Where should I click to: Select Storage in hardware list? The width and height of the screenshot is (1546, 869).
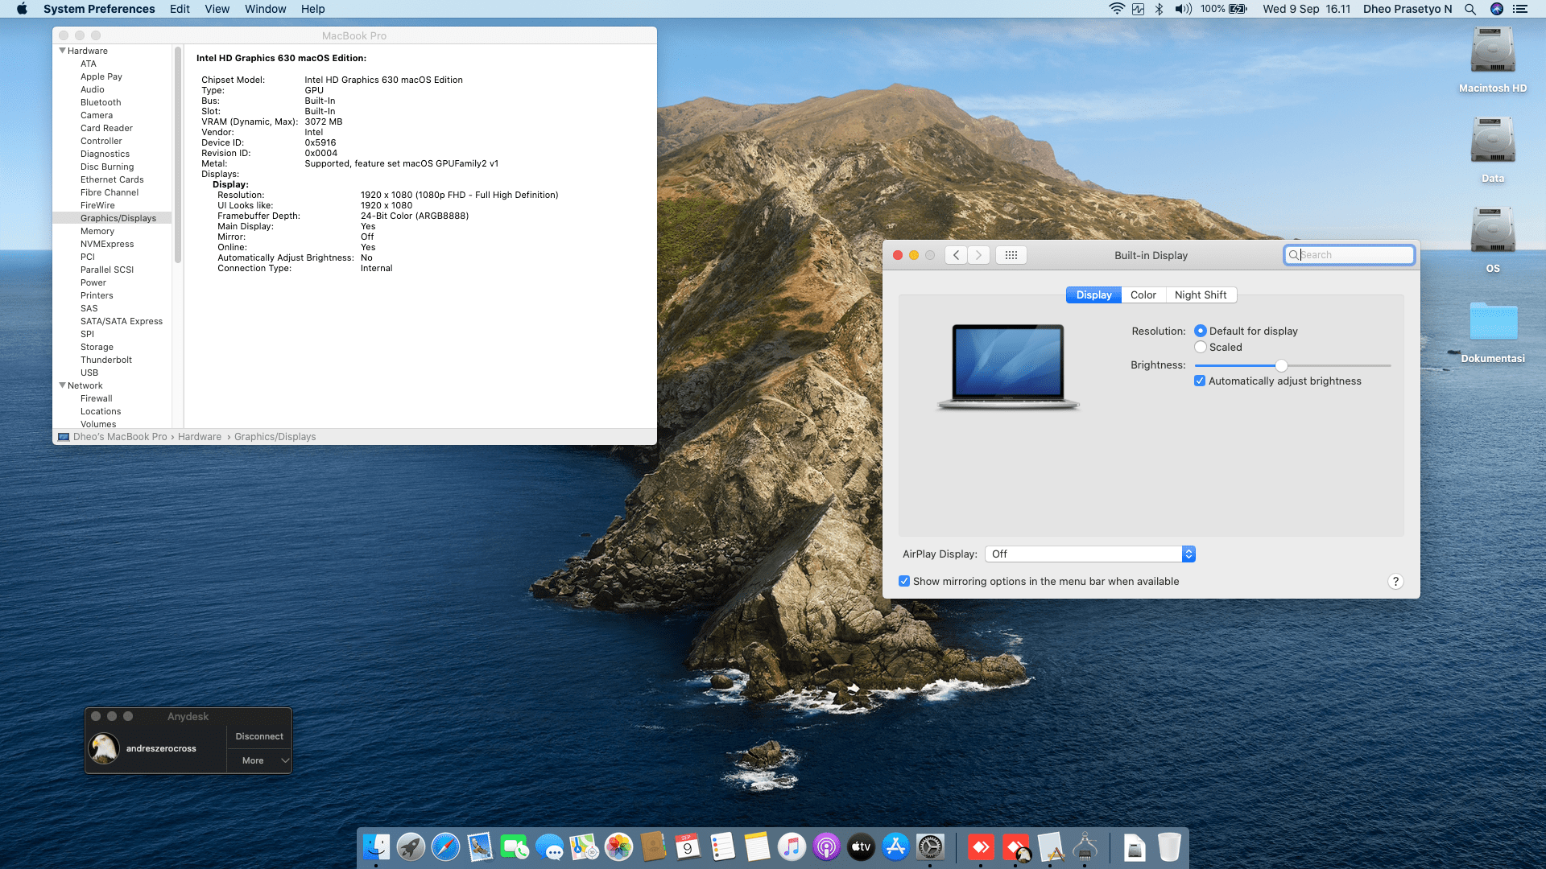pos(97,347)
